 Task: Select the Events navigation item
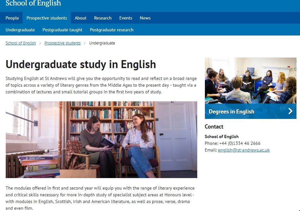click(x=125, y=18)
